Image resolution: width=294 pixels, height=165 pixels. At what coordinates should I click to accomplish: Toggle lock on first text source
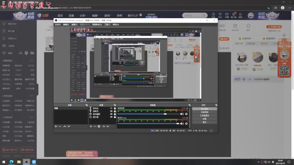[x=115, y=108]
